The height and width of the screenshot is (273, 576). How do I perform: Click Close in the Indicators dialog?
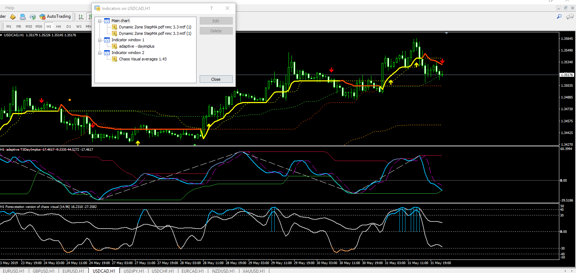tap(216, 79)
